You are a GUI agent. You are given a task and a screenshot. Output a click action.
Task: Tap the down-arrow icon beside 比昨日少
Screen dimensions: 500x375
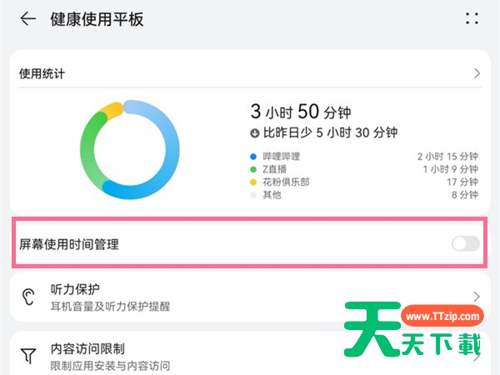point(254,133)
